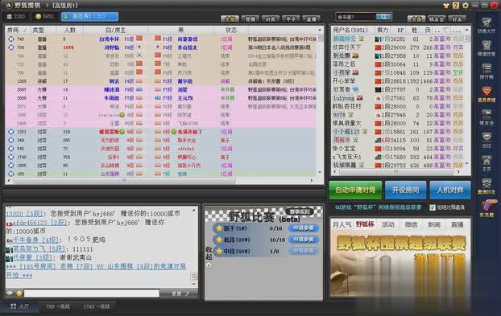Viewport: 501px width, 316px height.
Task: Click the search magnifier button
Action: pos(383,17)
